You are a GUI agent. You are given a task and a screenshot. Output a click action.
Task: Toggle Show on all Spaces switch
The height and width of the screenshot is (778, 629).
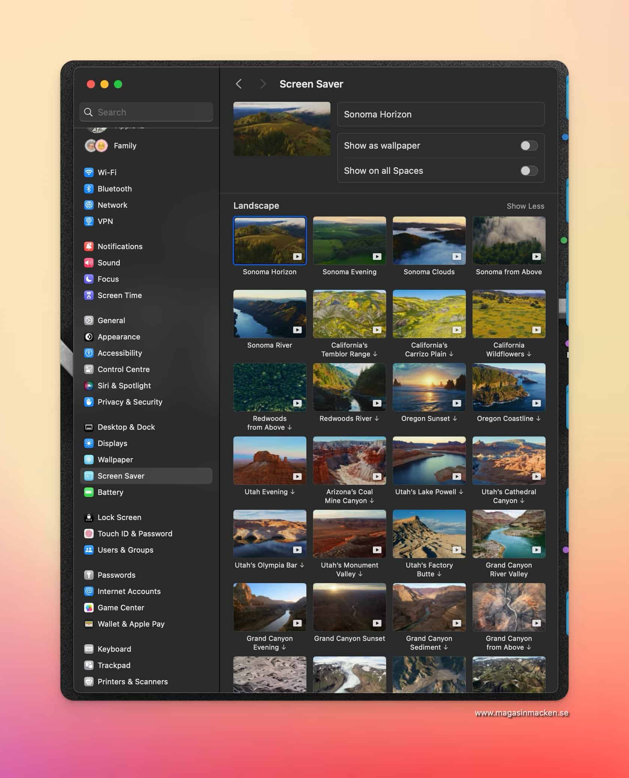click(529, 171)
